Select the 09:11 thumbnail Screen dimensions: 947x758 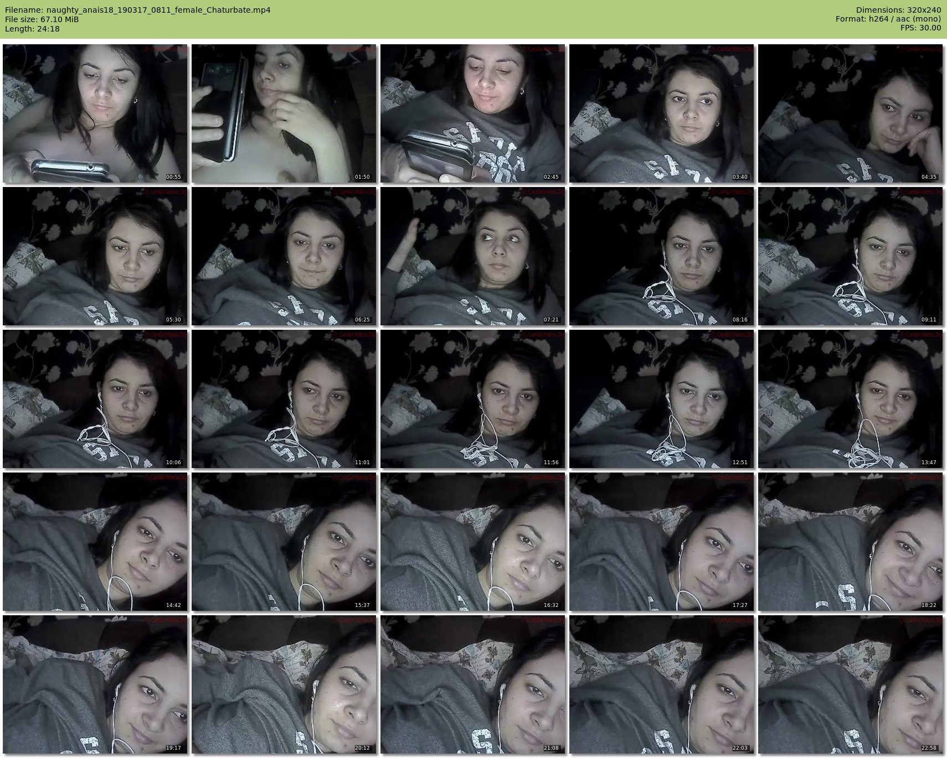click(x=851, y=256)
